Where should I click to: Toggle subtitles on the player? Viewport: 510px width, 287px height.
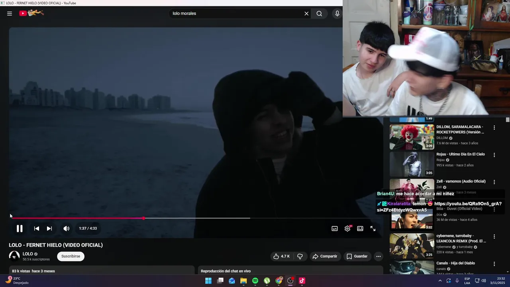[x=335, y=228]
